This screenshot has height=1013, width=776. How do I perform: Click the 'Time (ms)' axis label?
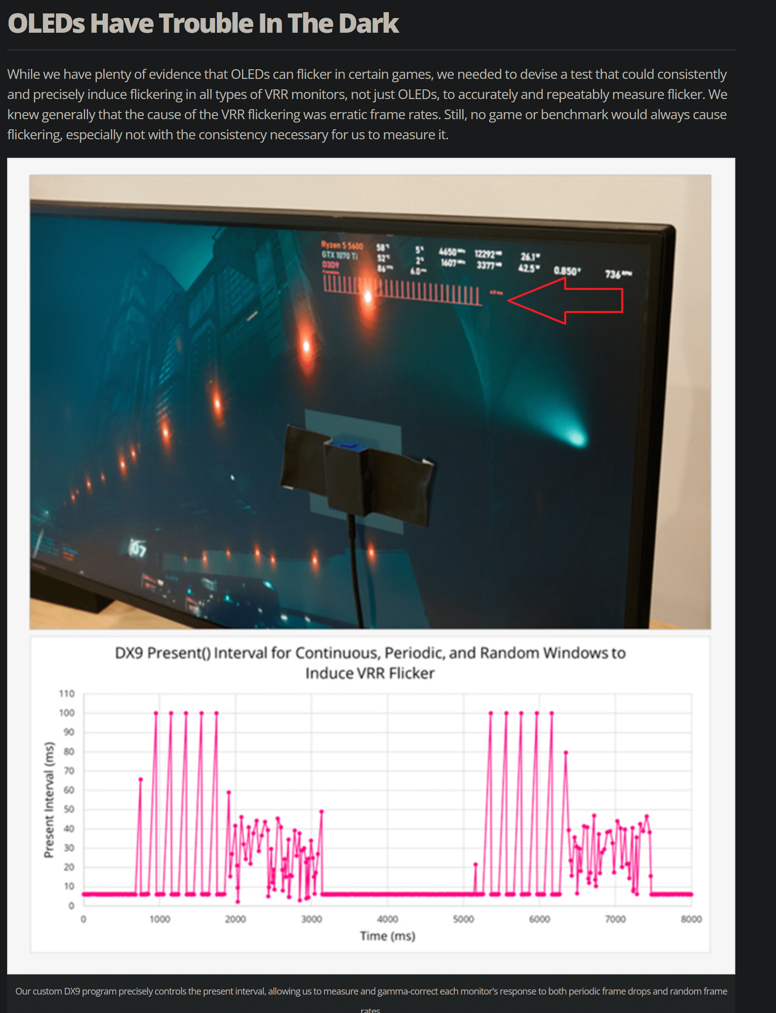click(x=388, y=936)
